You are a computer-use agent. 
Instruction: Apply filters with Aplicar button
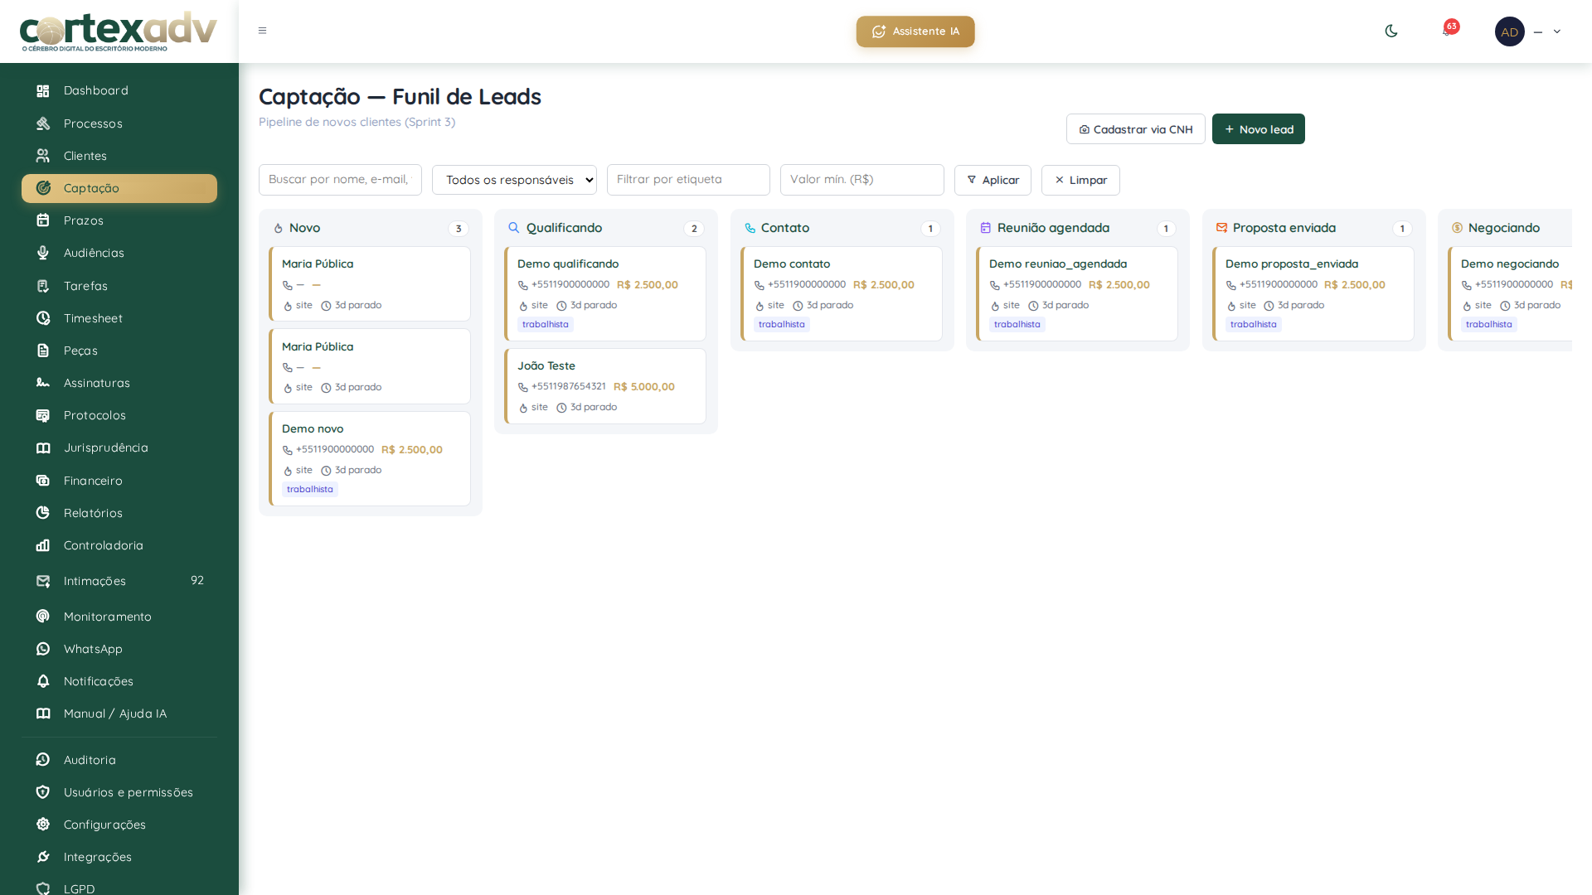click(x=993, y=180)
